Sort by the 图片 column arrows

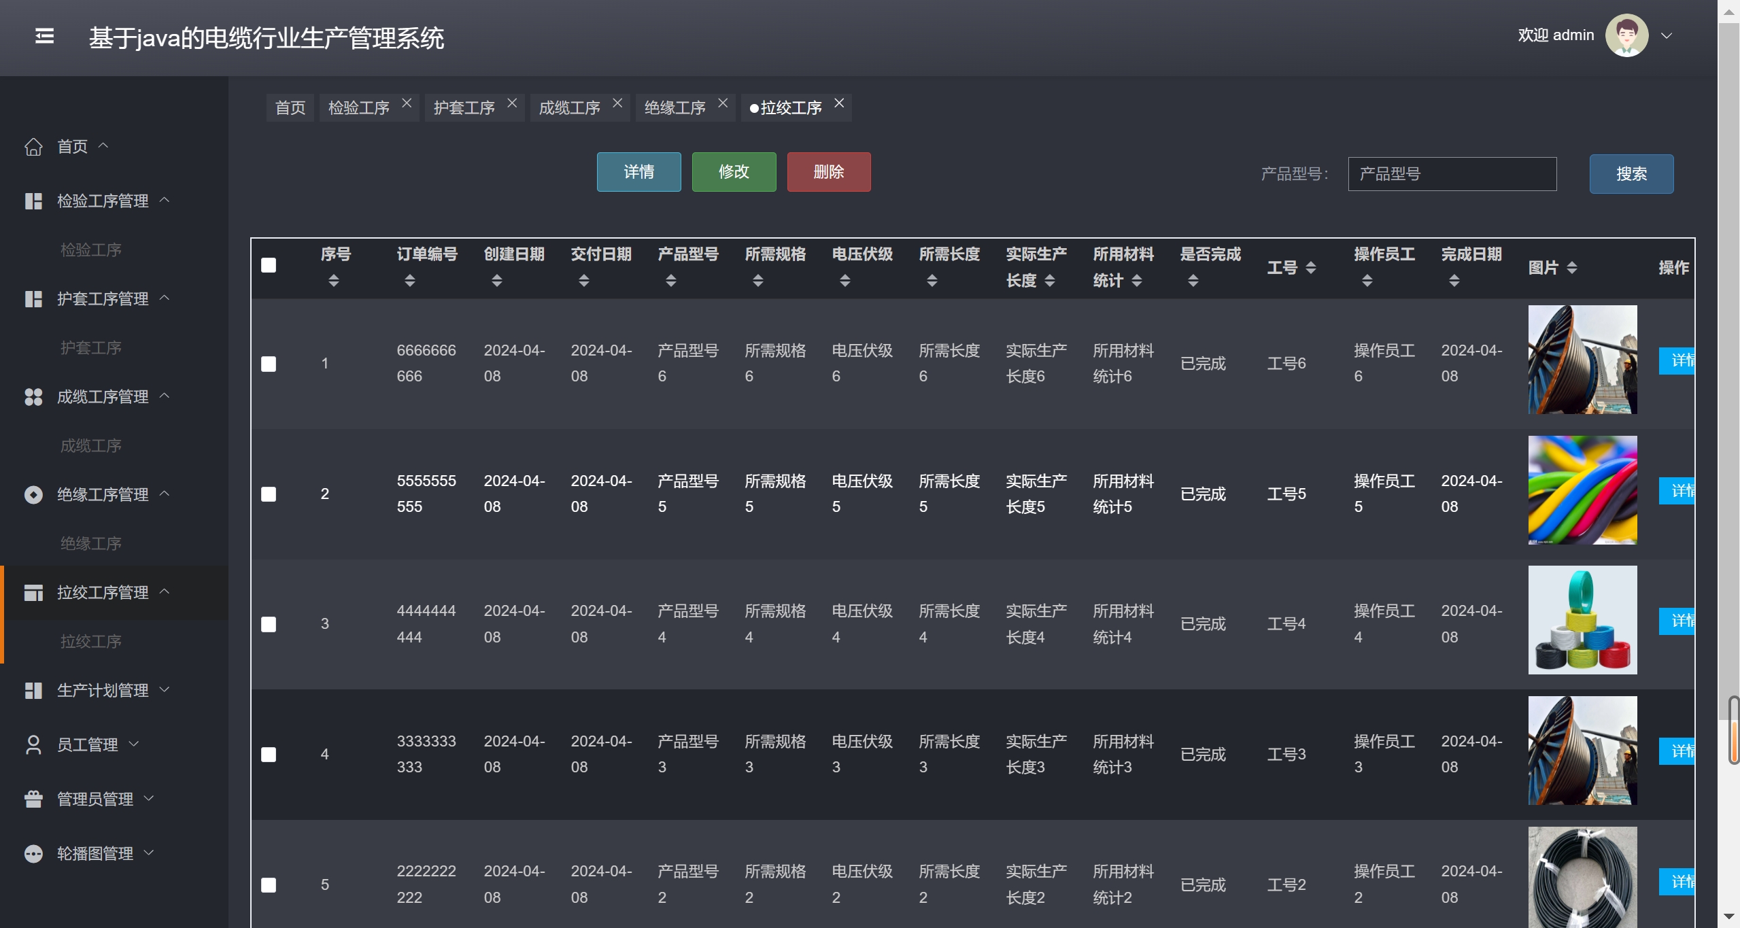pos(1572,268)
